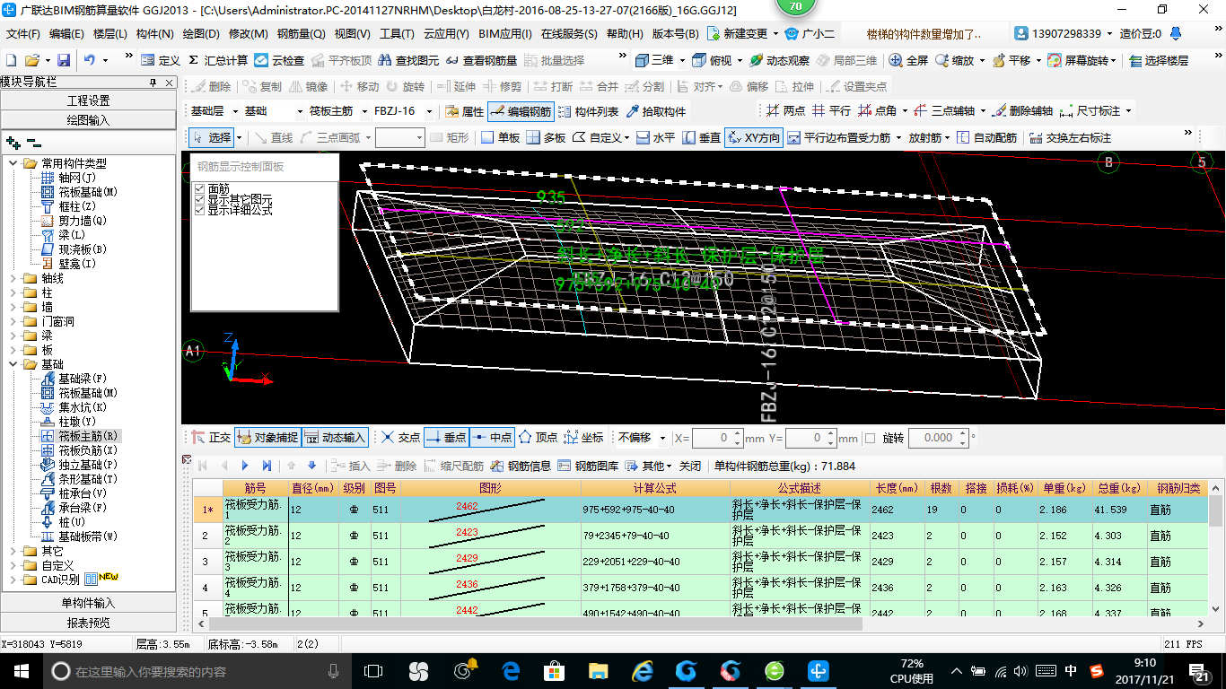Click the 报表预览 panel button
This screenshot has height=689, width=1226.
tap(89, 623)
